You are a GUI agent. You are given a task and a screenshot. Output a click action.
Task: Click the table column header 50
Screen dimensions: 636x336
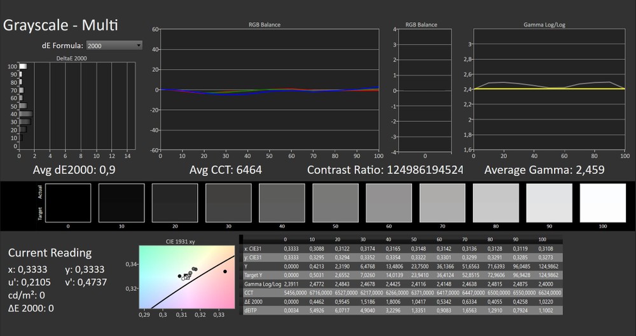coord(414,239)
